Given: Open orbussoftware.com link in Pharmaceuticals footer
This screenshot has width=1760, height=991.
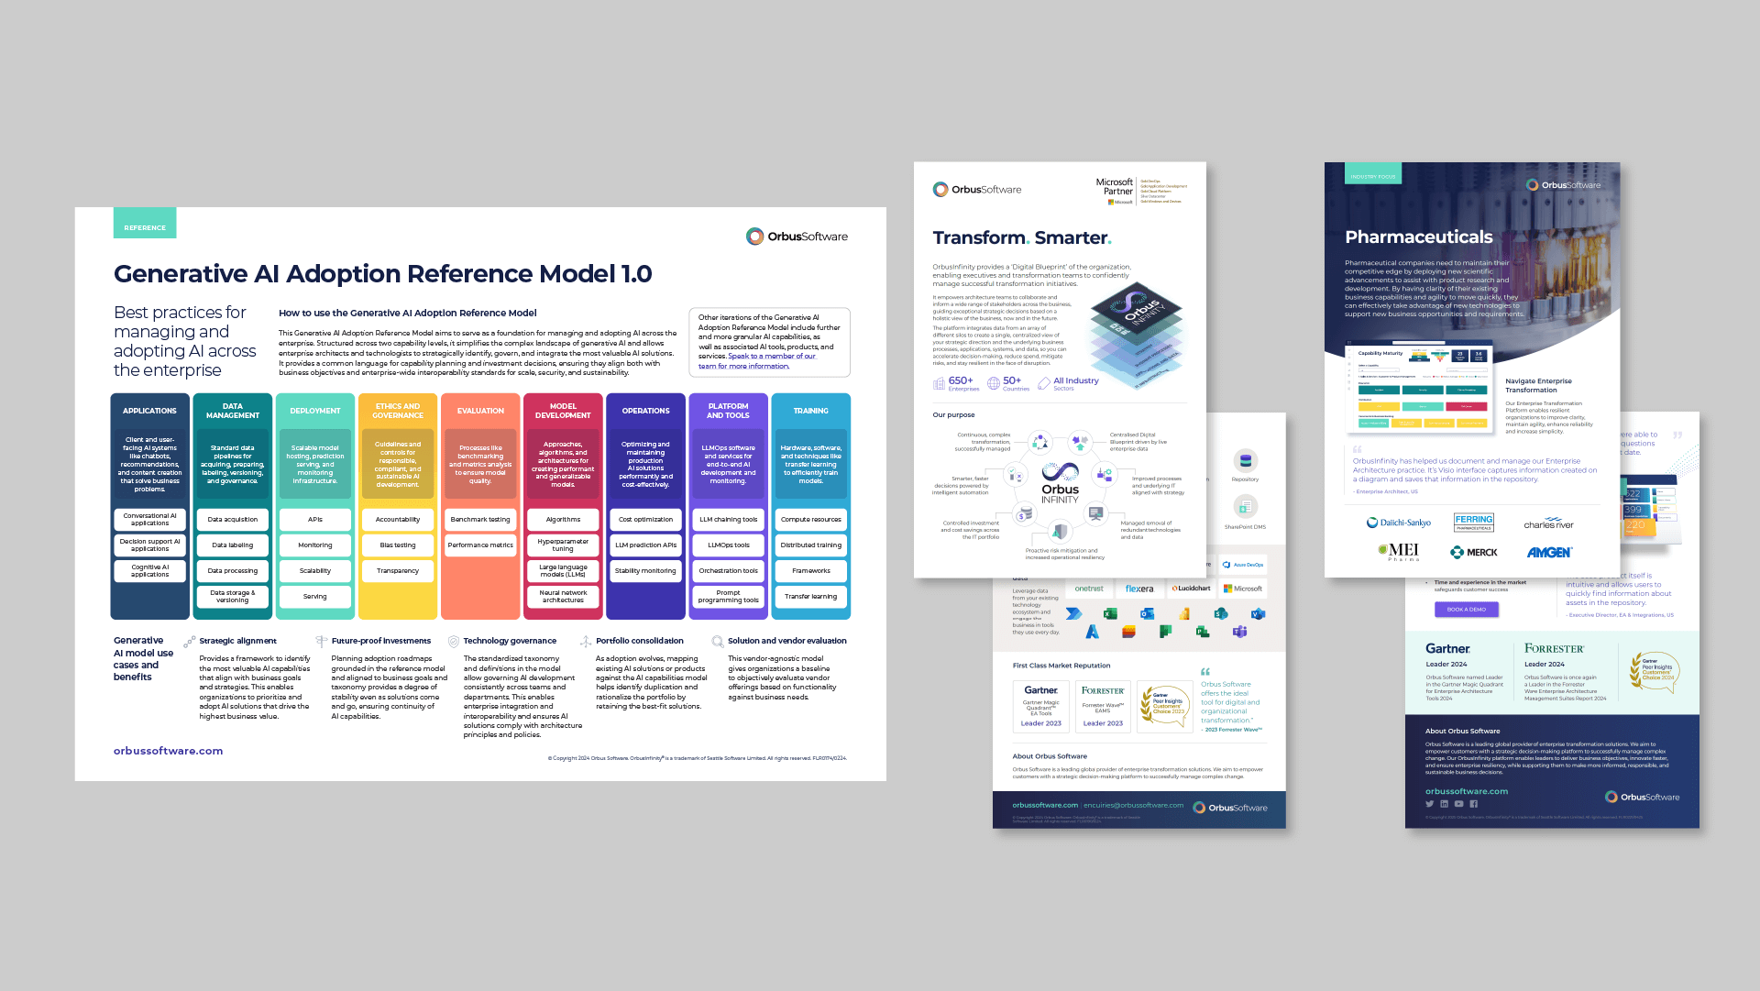Looking at the screenshot, I should (x=1467, y=791).
